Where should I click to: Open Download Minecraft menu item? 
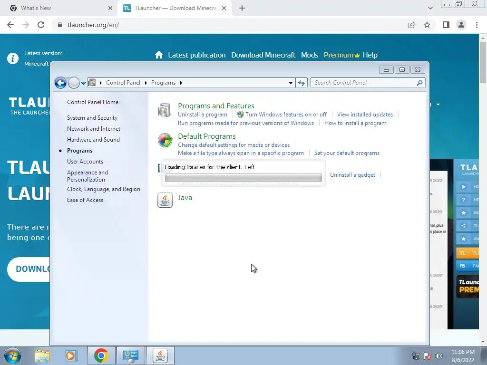pyautogui.click(x=263, y=55)
